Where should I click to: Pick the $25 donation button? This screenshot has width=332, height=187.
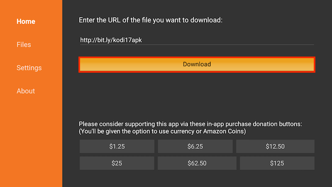117,163
